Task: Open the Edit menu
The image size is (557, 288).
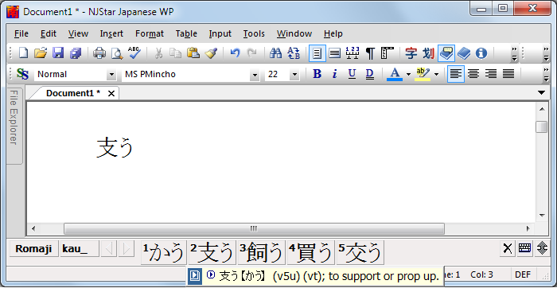Action: (49, 33)
